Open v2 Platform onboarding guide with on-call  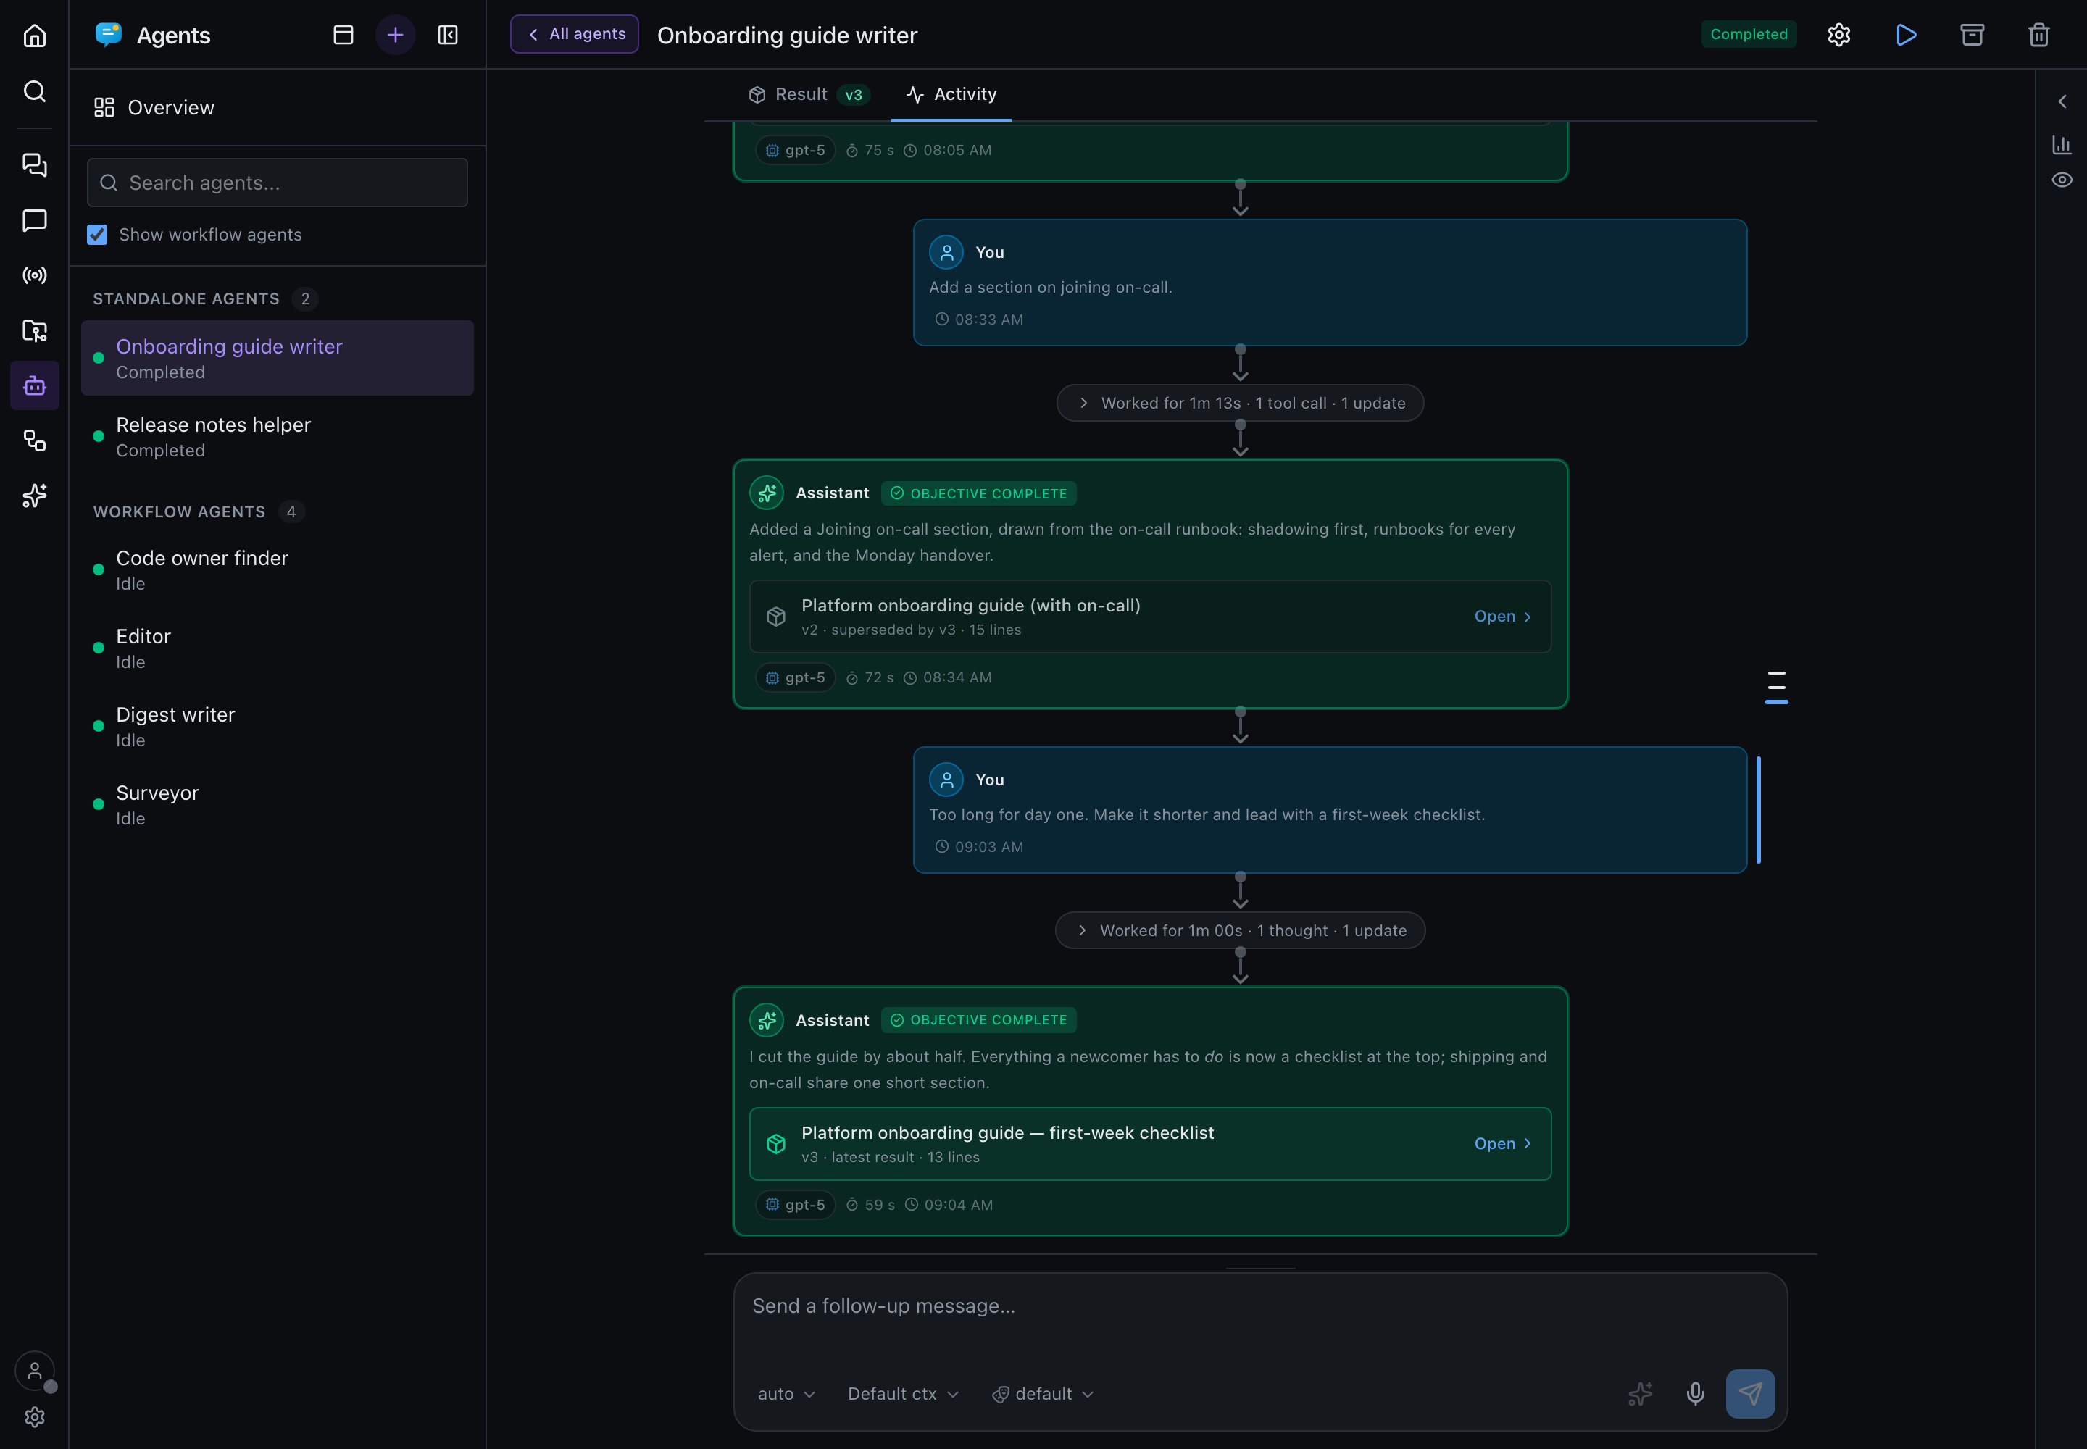(x=1150, y=617)
